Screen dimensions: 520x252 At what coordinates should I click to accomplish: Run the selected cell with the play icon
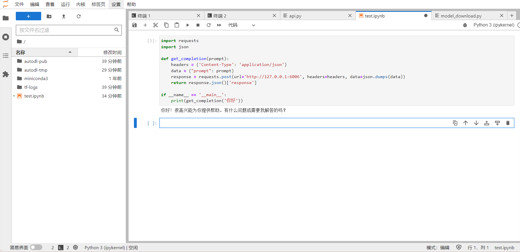click(x=188, y=25)
